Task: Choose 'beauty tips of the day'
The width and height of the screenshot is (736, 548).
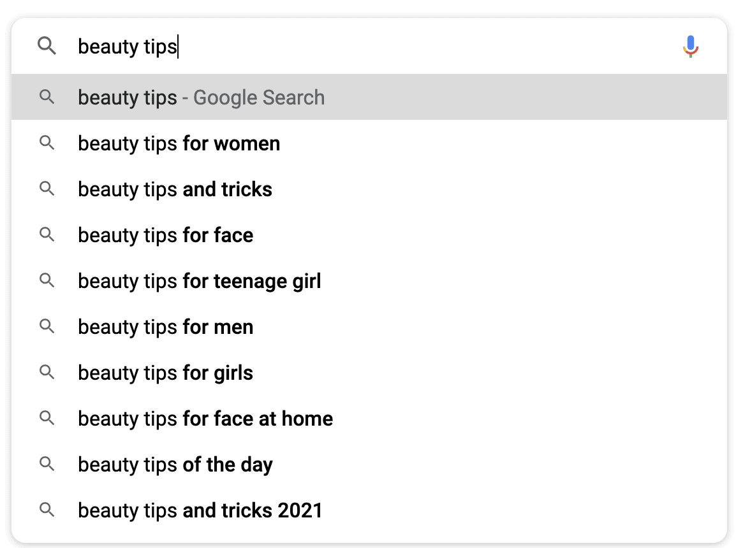Action: 175,465
